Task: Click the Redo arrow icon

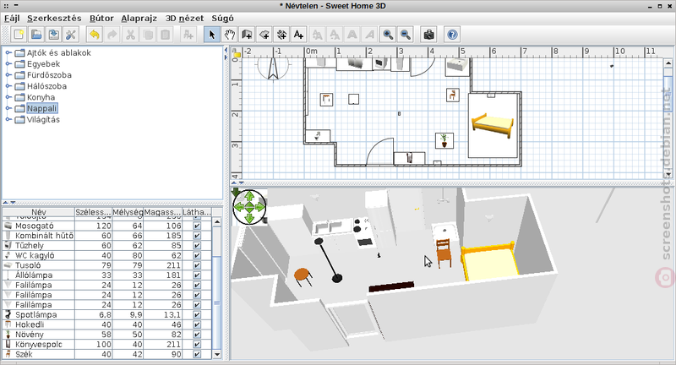Action: pyautogui.click(x=112, y=35)
